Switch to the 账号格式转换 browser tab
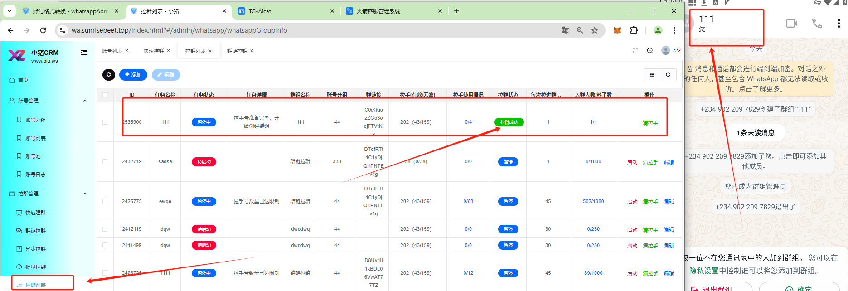The height and width of the screenshot is (291, 848). tap(70, 11)
